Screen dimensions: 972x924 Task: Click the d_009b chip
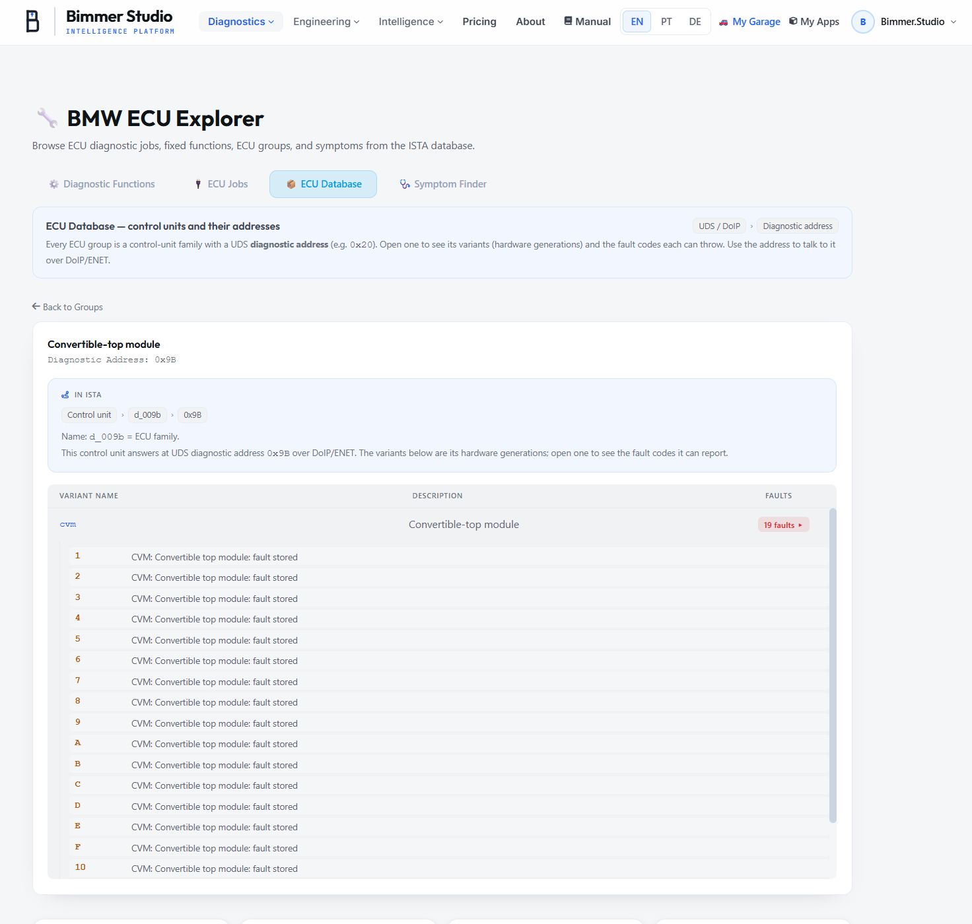pyautogui.click(x=147, y=415)
